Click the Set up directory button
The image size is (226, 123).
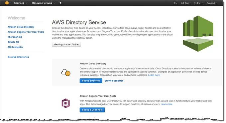click(91, 81)
